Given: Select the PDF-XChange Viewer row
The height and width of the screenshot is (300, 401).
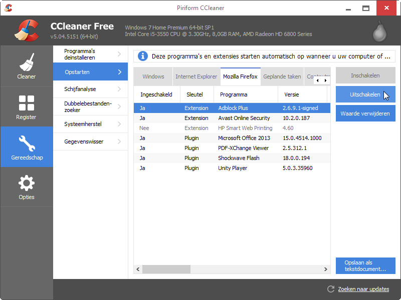Looking at the screenshot, I should point(232,148).
